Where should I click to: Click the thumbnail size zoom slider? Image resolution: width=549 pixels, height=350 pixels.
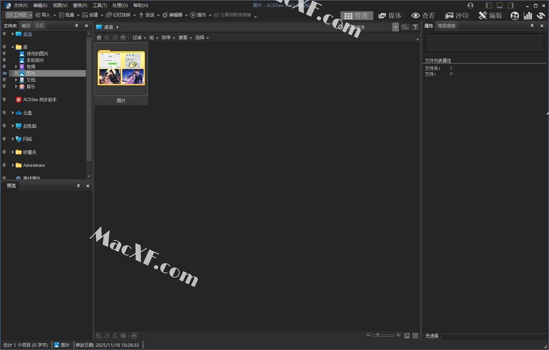point(383,335)
